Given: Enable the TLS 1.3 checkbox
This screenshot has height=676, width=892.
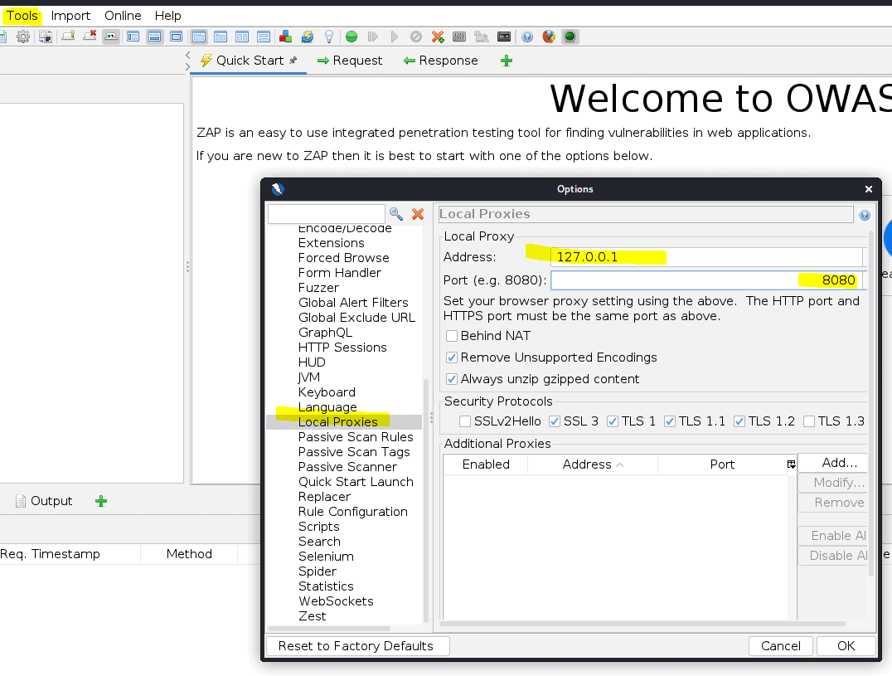Looking at the screenshot, I should [x=809, y=421].
